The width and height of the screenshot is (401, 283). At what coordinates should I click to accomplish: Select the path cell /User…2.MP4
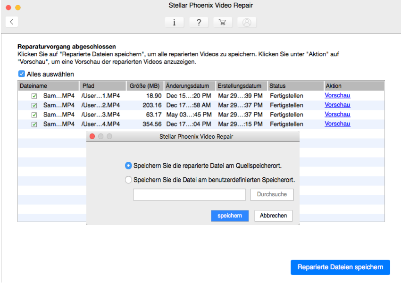(100, 105)
